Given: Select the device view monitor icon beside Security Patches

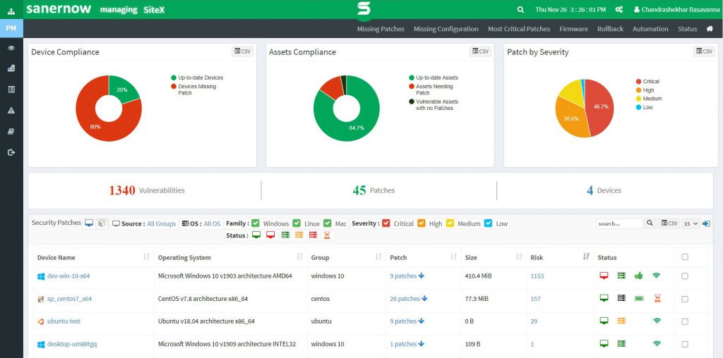Looking at the screenshot, I should click(89, 223).
